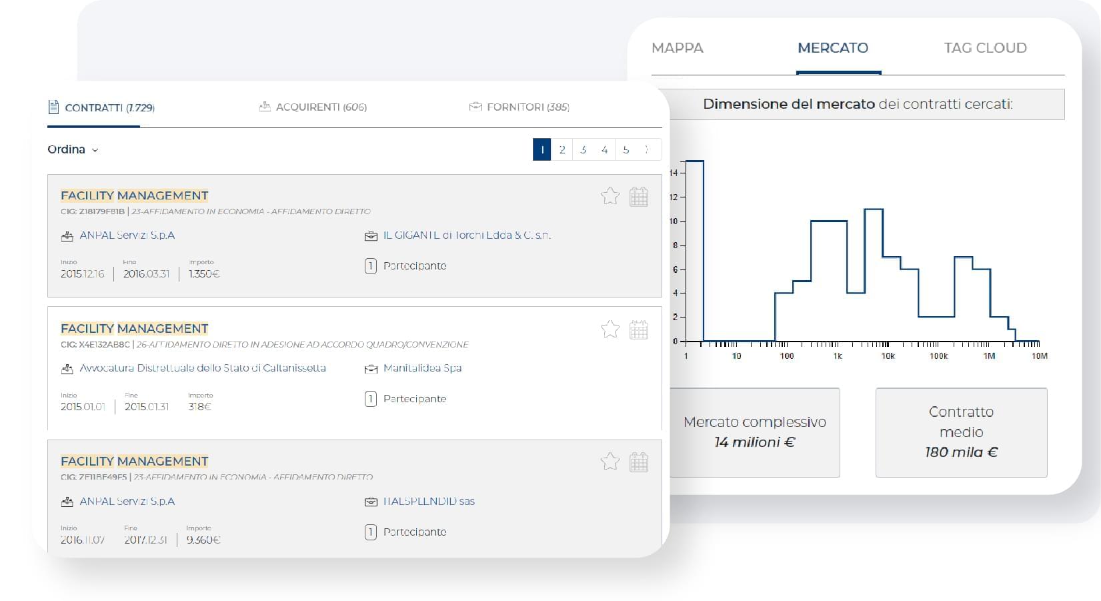Click the Contratti document icon
The height and width of the screenshot is (601, 1101).
coord(54,107)
